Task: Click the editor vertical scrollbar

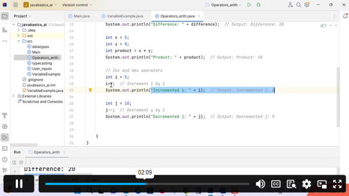Action: (338, 97)
